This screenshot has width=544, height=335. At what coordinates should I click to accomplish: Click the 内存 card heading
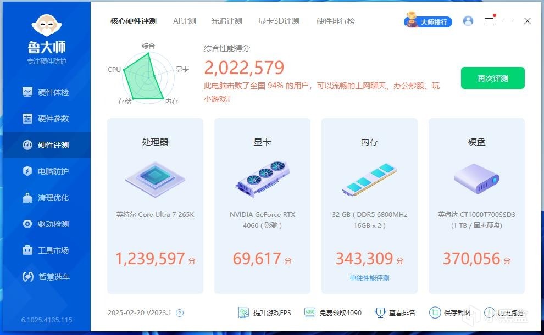click(369, 142)
